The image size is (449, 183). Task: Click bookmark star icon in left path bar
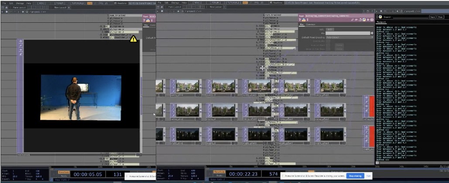tap(22, 12)
